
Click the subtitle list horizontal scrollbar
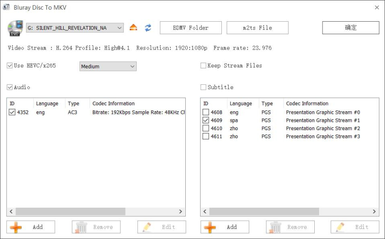point(264,212)
